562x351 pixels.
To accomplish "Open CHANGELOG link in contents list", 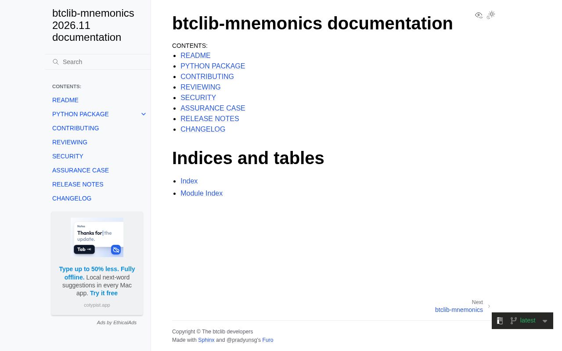I will tap(203, 129).
